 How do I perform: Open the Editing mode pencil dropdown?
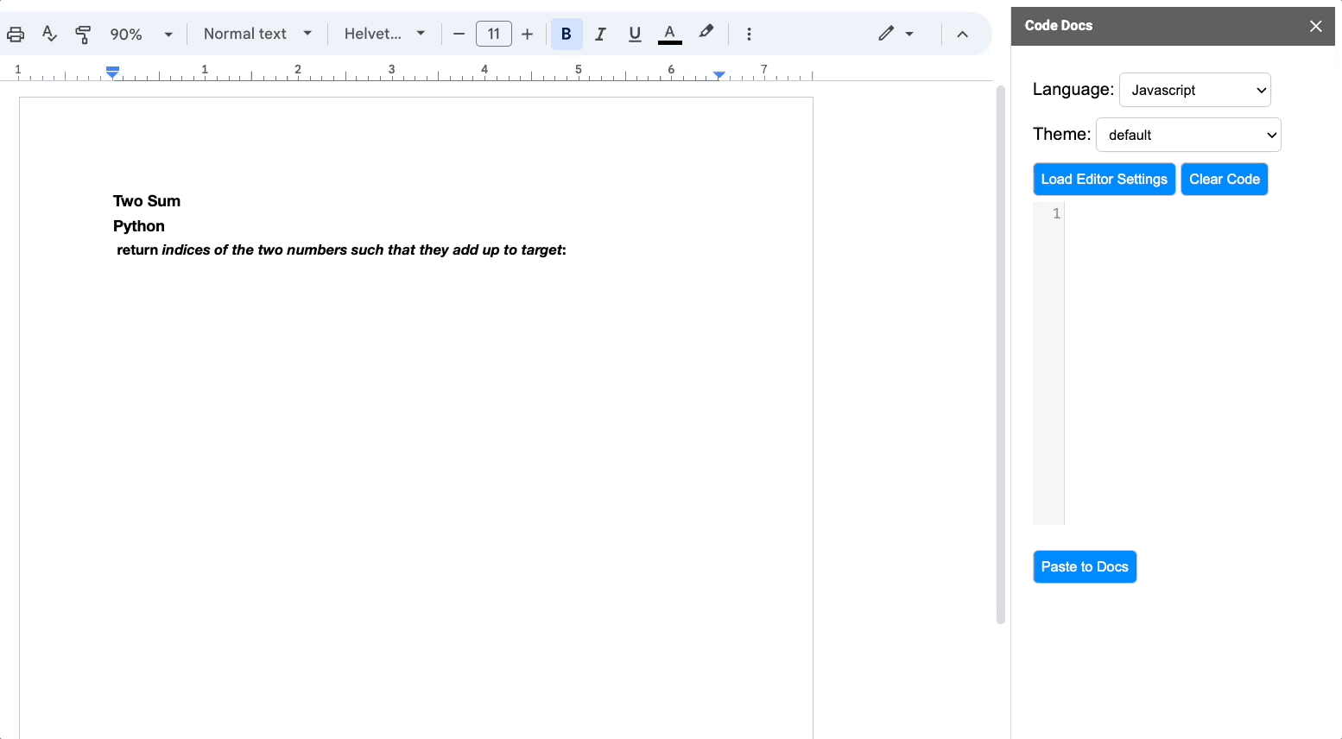pyautogui.click(x=896, y=35)
